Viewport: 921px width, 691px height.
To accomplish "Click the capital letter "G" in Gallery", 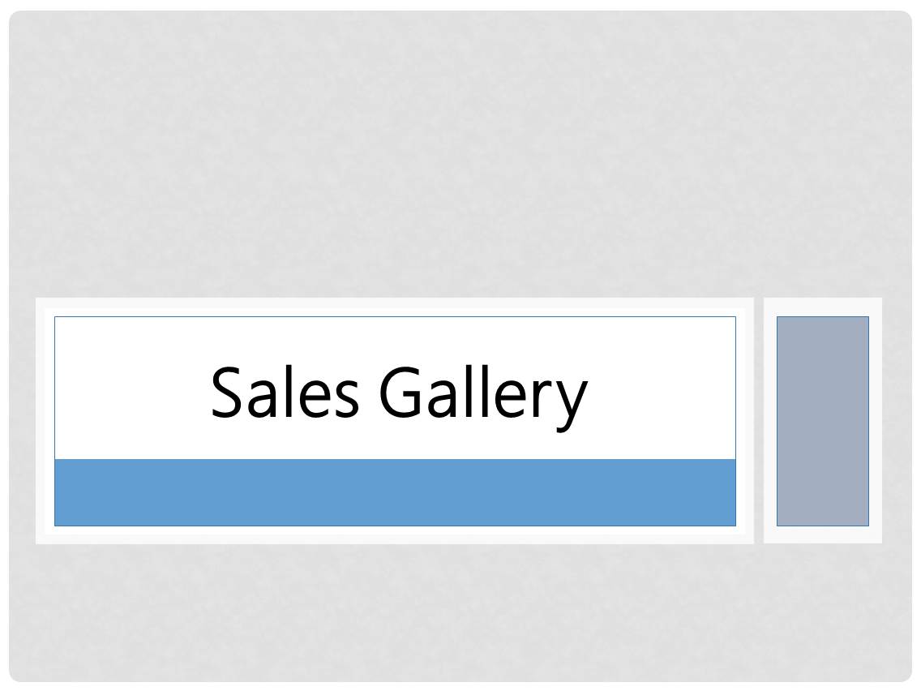I will (x=401, y=392).
